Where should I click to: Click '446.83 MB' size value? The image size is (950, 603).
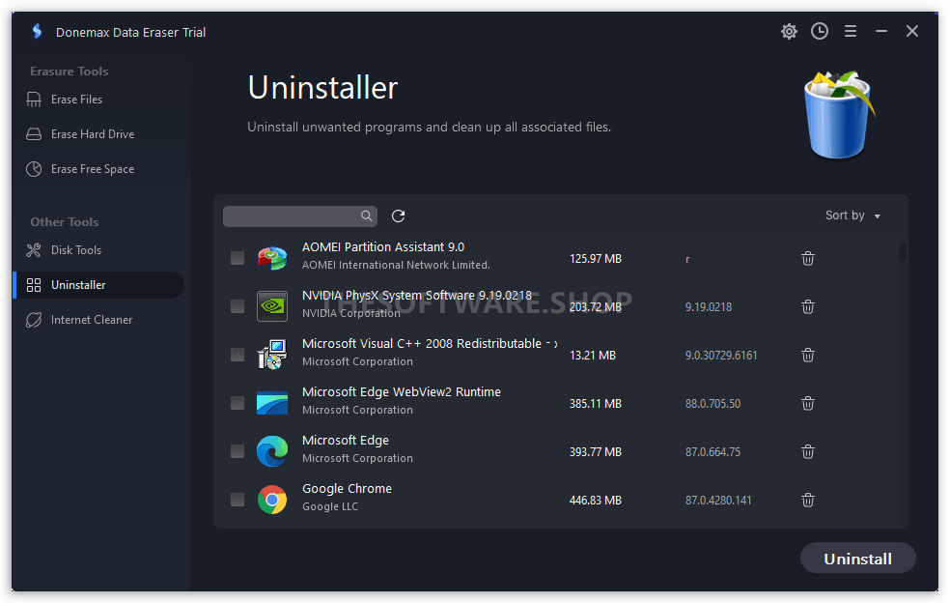[x=596, y=501]
